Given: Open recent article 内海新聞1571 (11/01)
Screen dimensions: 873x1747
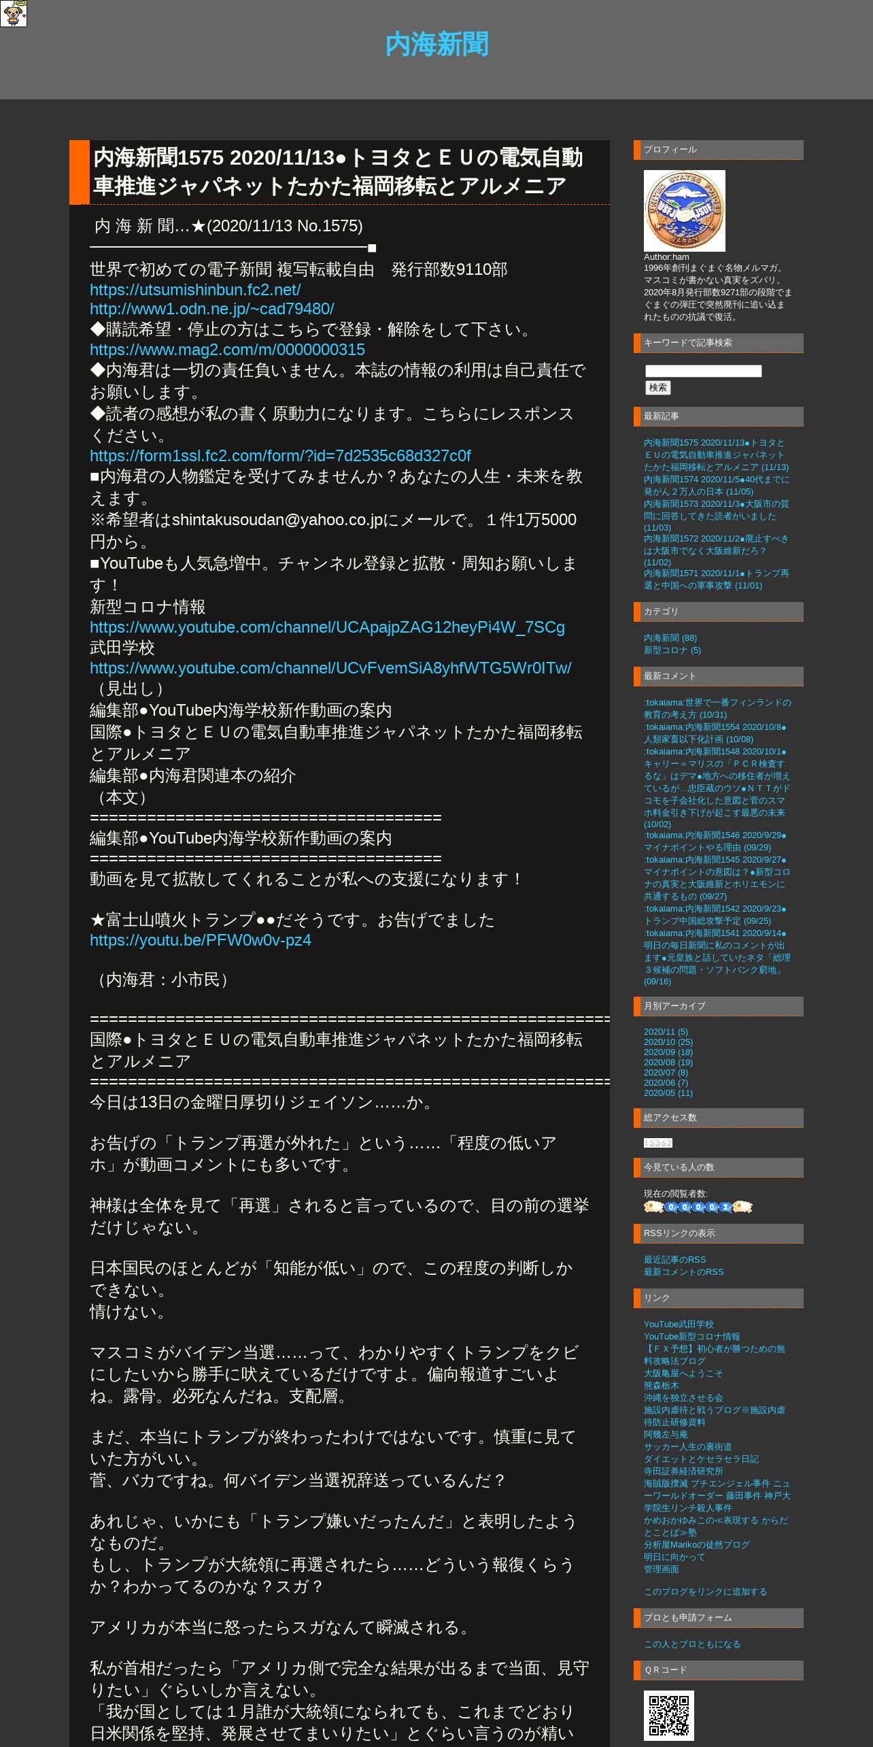Looking at the screenshot, I should [716, 579].
